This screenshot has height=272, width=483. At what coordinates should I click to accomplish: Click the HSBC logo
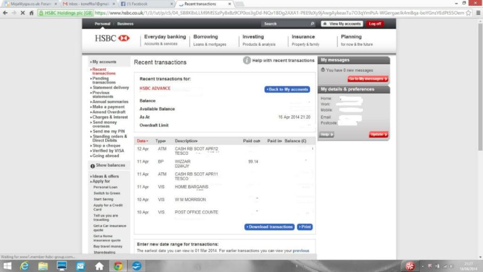(112, 38)
